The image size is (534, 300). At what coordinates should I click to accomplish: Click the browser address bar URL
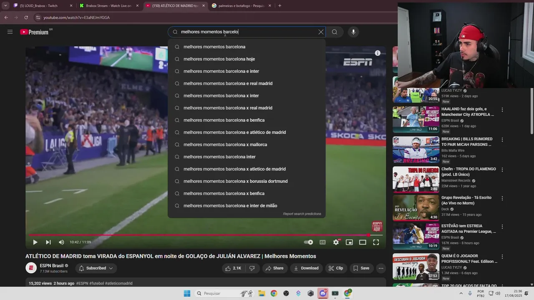(77, 17)
